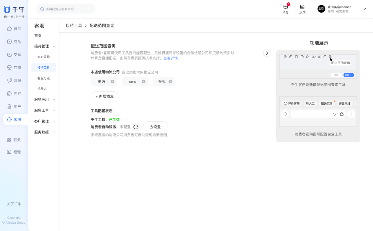Click the search magnifier icon
Screen dimensions: 373x231
coord(42,9)
